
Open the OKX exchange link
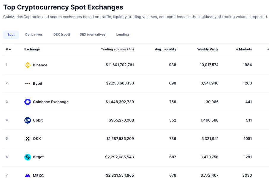37,138
